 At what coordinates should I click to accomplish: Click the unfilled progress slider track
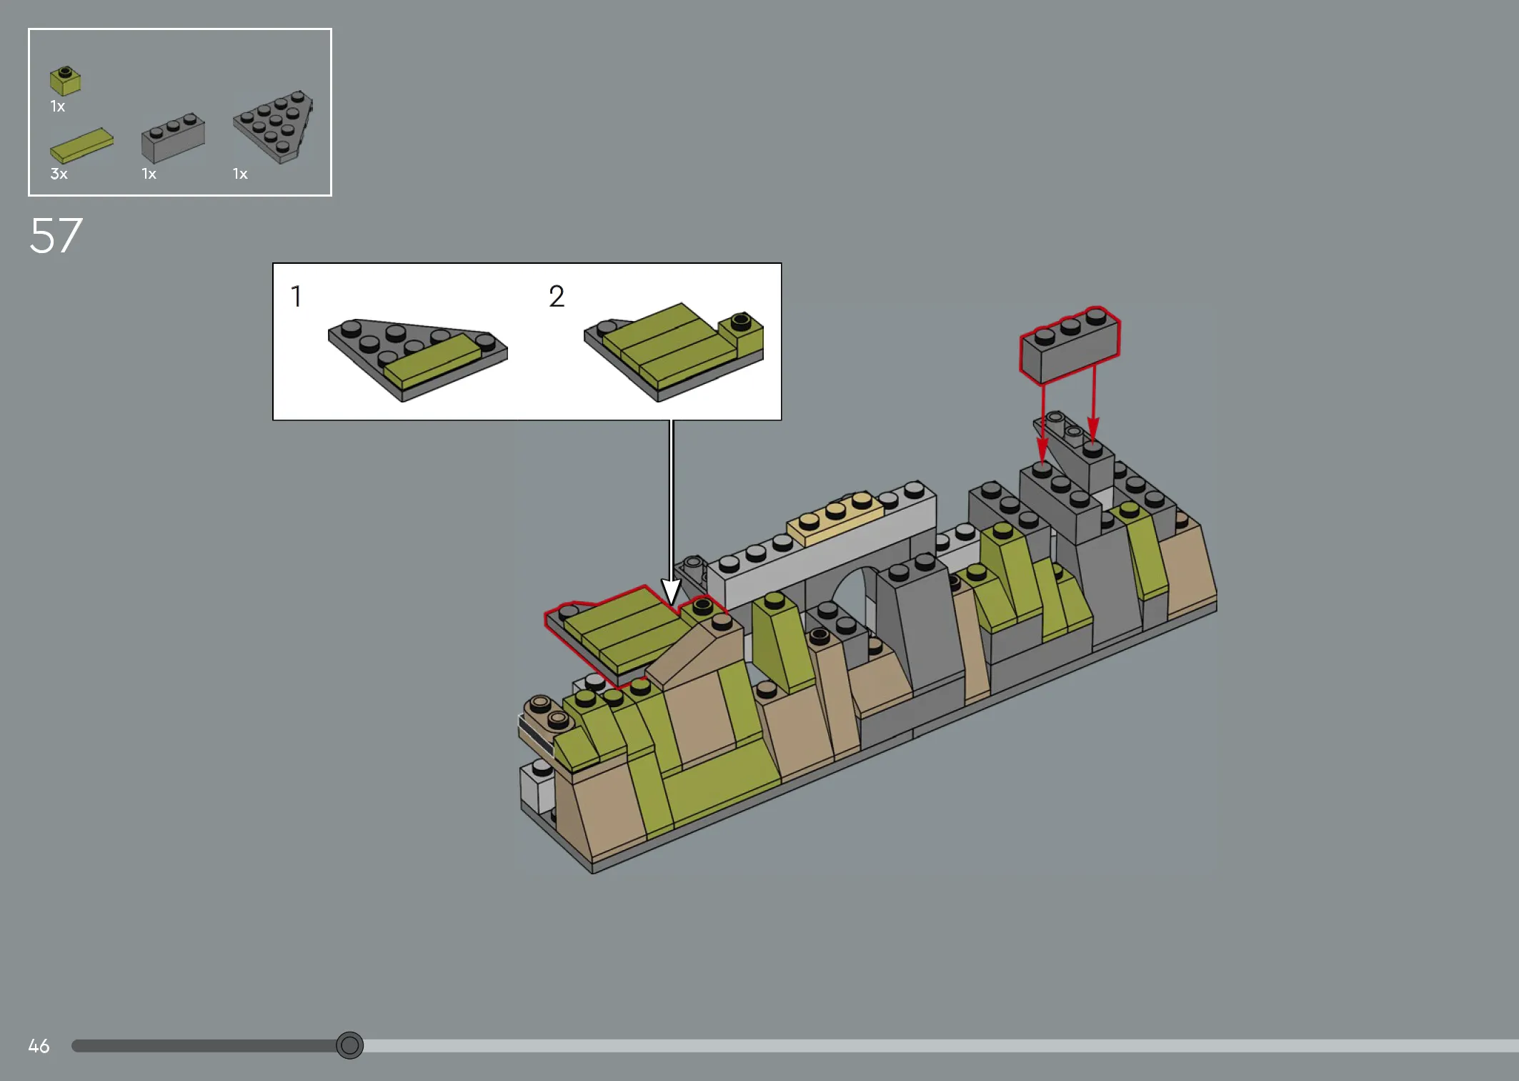pos(941,1046)
